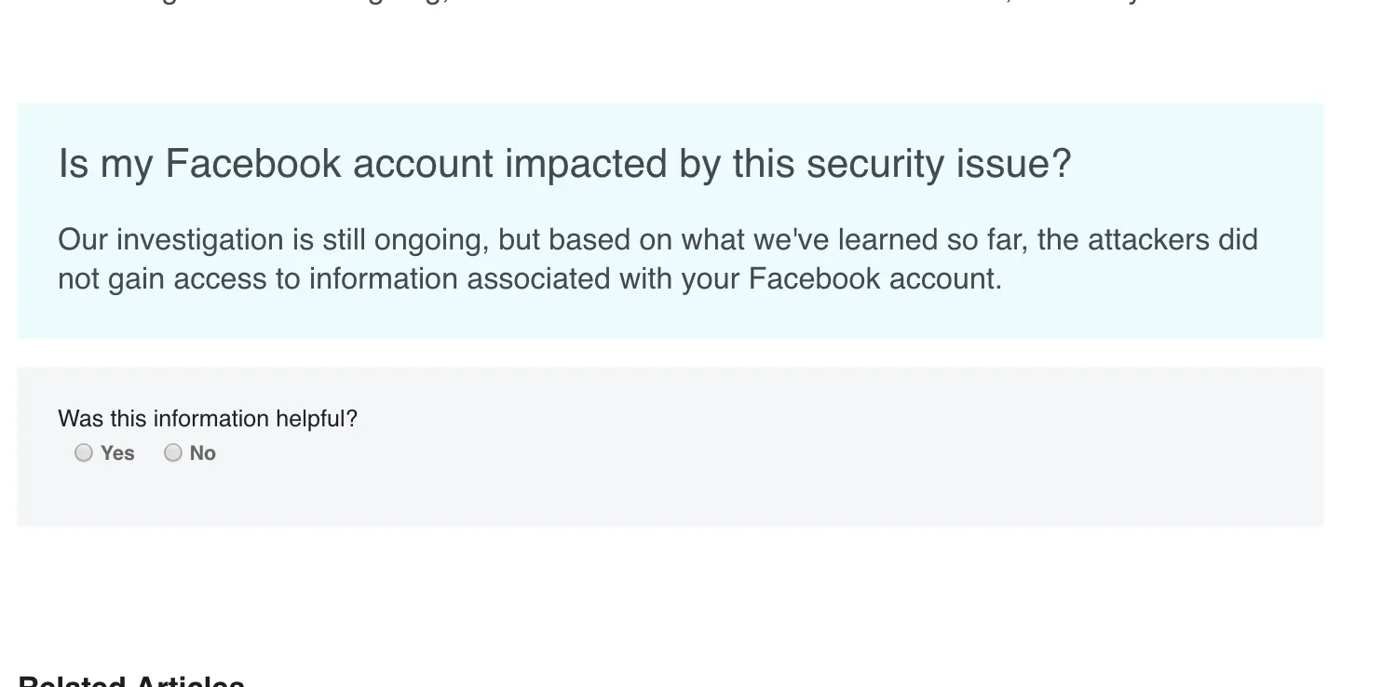Click the 'Is my Facebook account impacted' heading
The image size is (1382, 687).
tap(564, 164)
